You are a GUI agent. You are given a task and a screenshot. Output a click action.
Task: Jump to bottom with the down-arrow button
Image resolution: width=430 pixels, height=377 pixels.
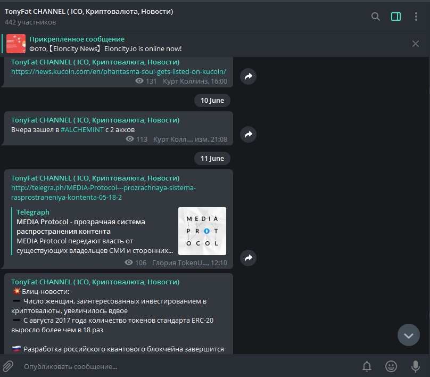pos(409,335)
